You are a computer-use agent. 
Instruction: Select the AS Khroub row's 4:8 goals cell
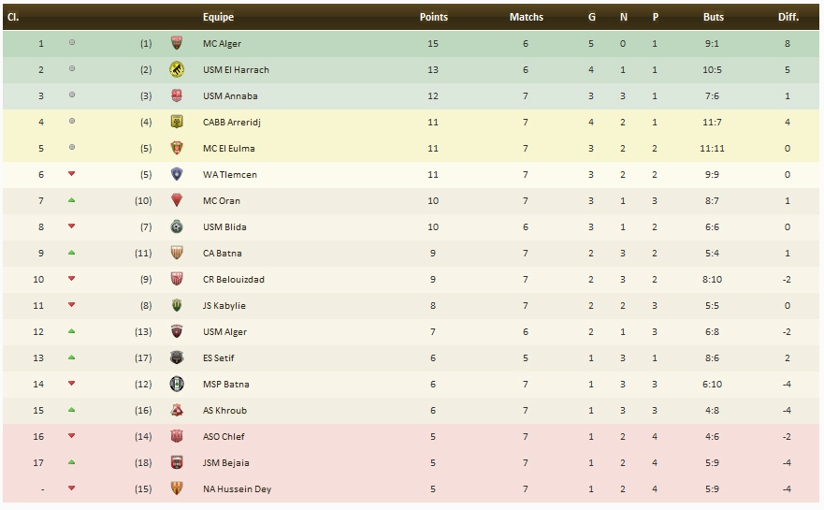pyautogui.click(x=713, y=410)
